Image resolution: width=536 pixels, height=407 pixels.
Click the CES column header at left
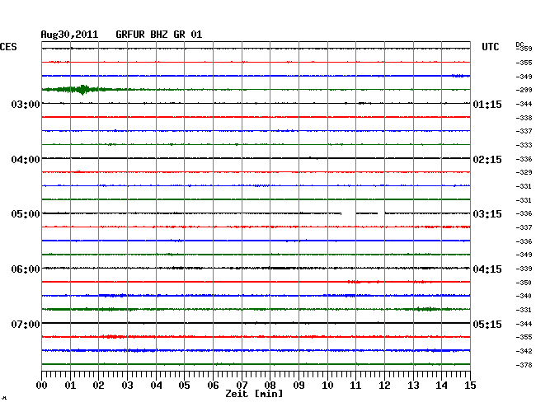[x=8, y=47]
